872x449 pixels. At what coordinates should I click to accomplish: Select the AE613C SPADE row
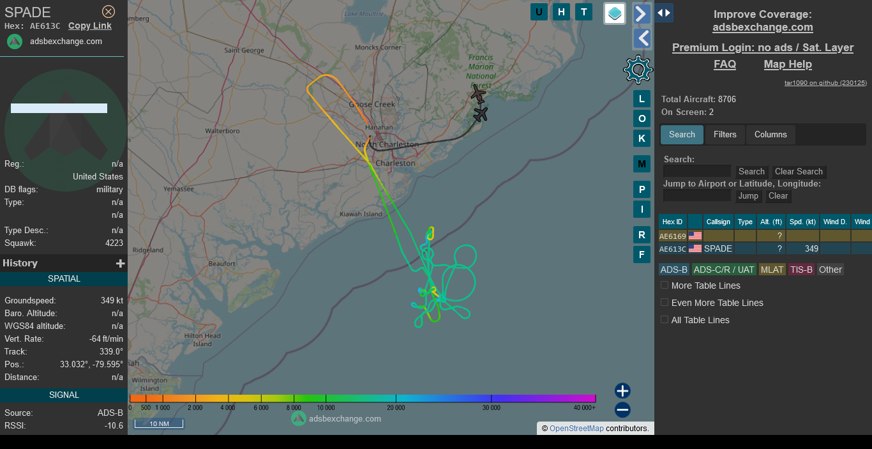765,248
